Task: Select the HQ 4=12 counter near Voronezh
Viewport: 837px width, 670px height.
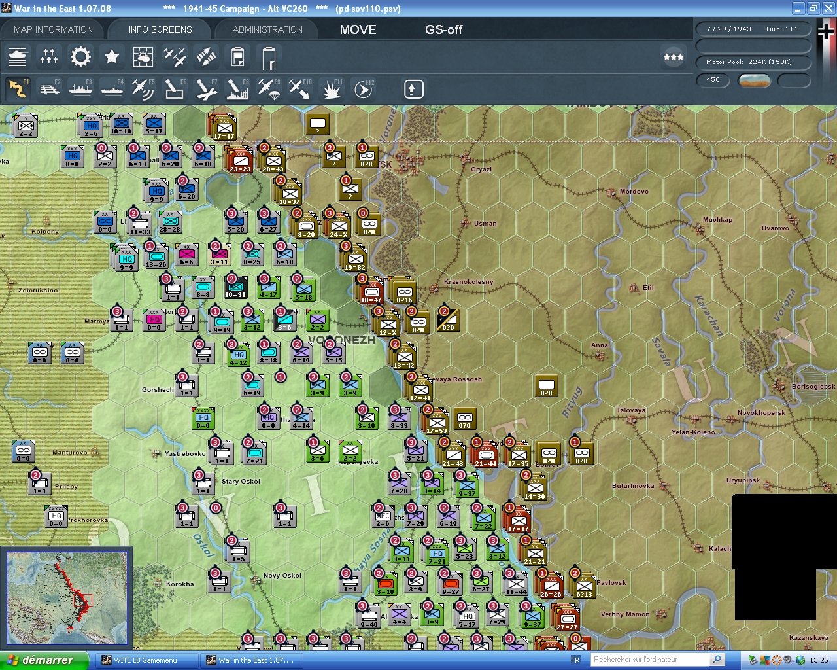Action: (x=238, y=355)
